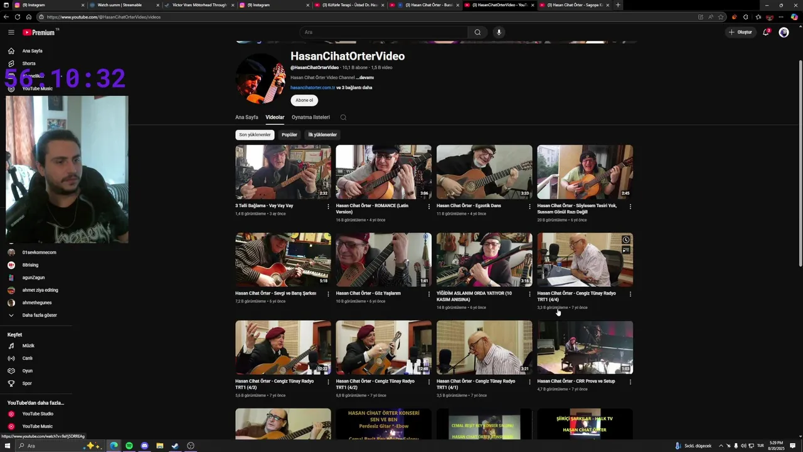Open more options for Göz Yaşlarım video
The image size is (803, 452).
pos(429,294)
